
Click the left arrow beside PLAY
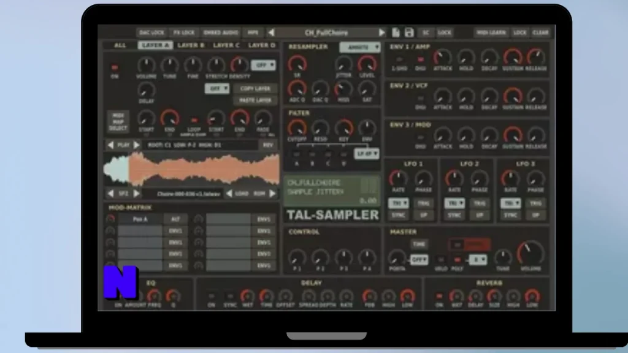point(110,145)
